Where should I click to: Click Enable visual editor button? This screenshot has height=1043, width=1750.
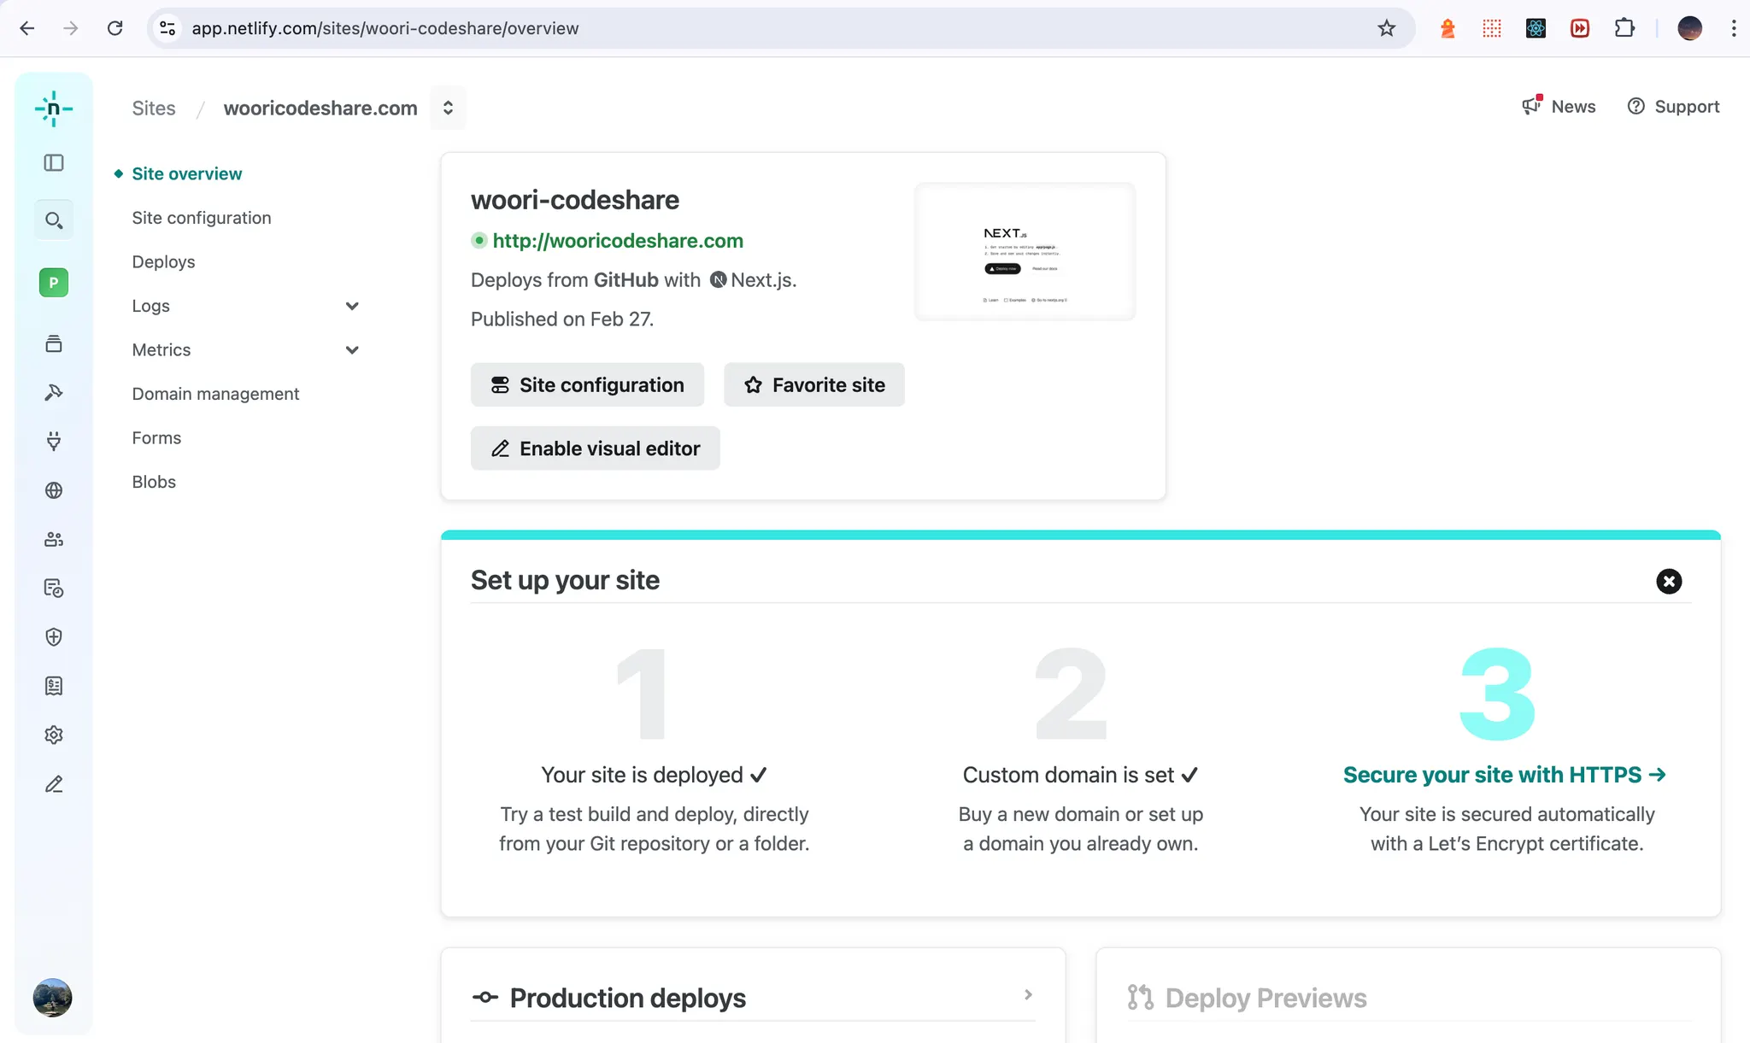(595, 448)
